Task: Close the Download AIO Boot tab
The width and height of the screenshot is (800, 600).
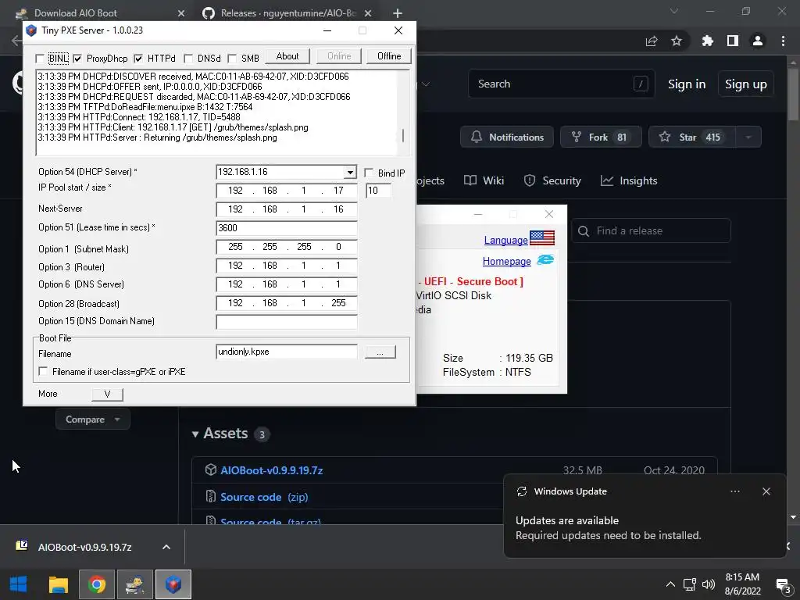Action: point(181,13)
